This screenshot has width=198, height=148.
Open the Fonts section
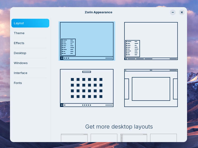tap(30, 83)
